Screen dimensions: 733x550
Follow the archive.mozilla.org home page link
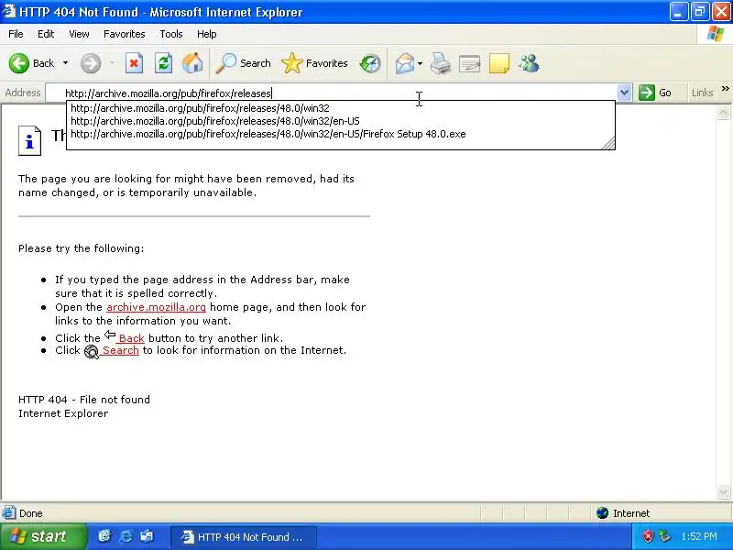click(156, 307)
